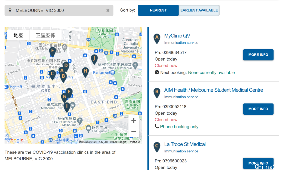The height and width of the screenshot is (170, 284).
Task: Click the Fed Square museum icon
Action: coord(88,129)
